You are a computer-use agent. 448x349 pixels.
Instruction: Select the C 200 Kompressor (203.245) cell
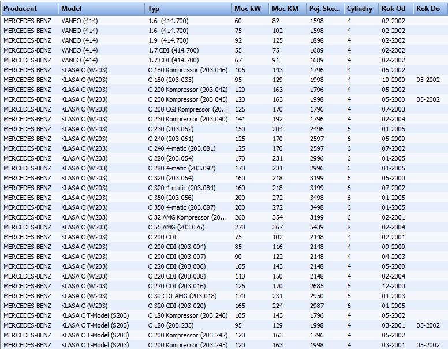[x=188, y=345]
